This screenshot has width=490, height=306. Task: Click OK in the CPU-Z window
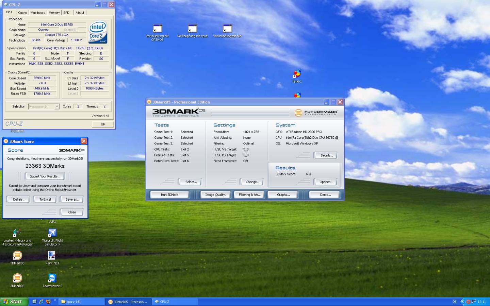pyautogui.click(x=103, y=124)
